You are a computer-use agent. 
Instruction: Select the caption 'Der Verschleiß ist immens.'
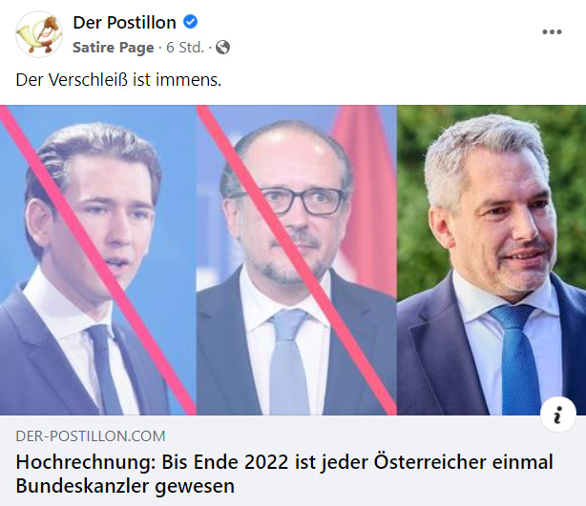[118, 80]
